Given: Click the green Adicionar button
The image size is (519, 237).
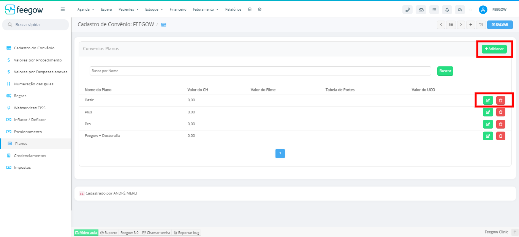Looking at the screenshot, I should pyautogui.click(x=494, y=49).
